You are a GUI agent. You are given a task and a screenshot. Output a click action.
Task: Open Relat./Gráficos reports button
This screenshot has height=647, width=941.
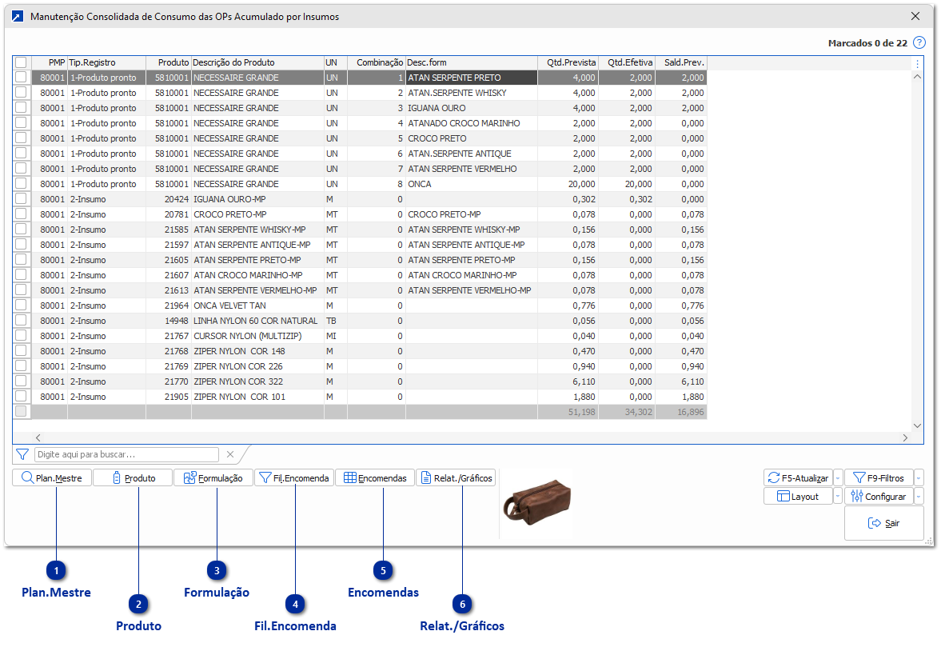click(x=456, y=478)
